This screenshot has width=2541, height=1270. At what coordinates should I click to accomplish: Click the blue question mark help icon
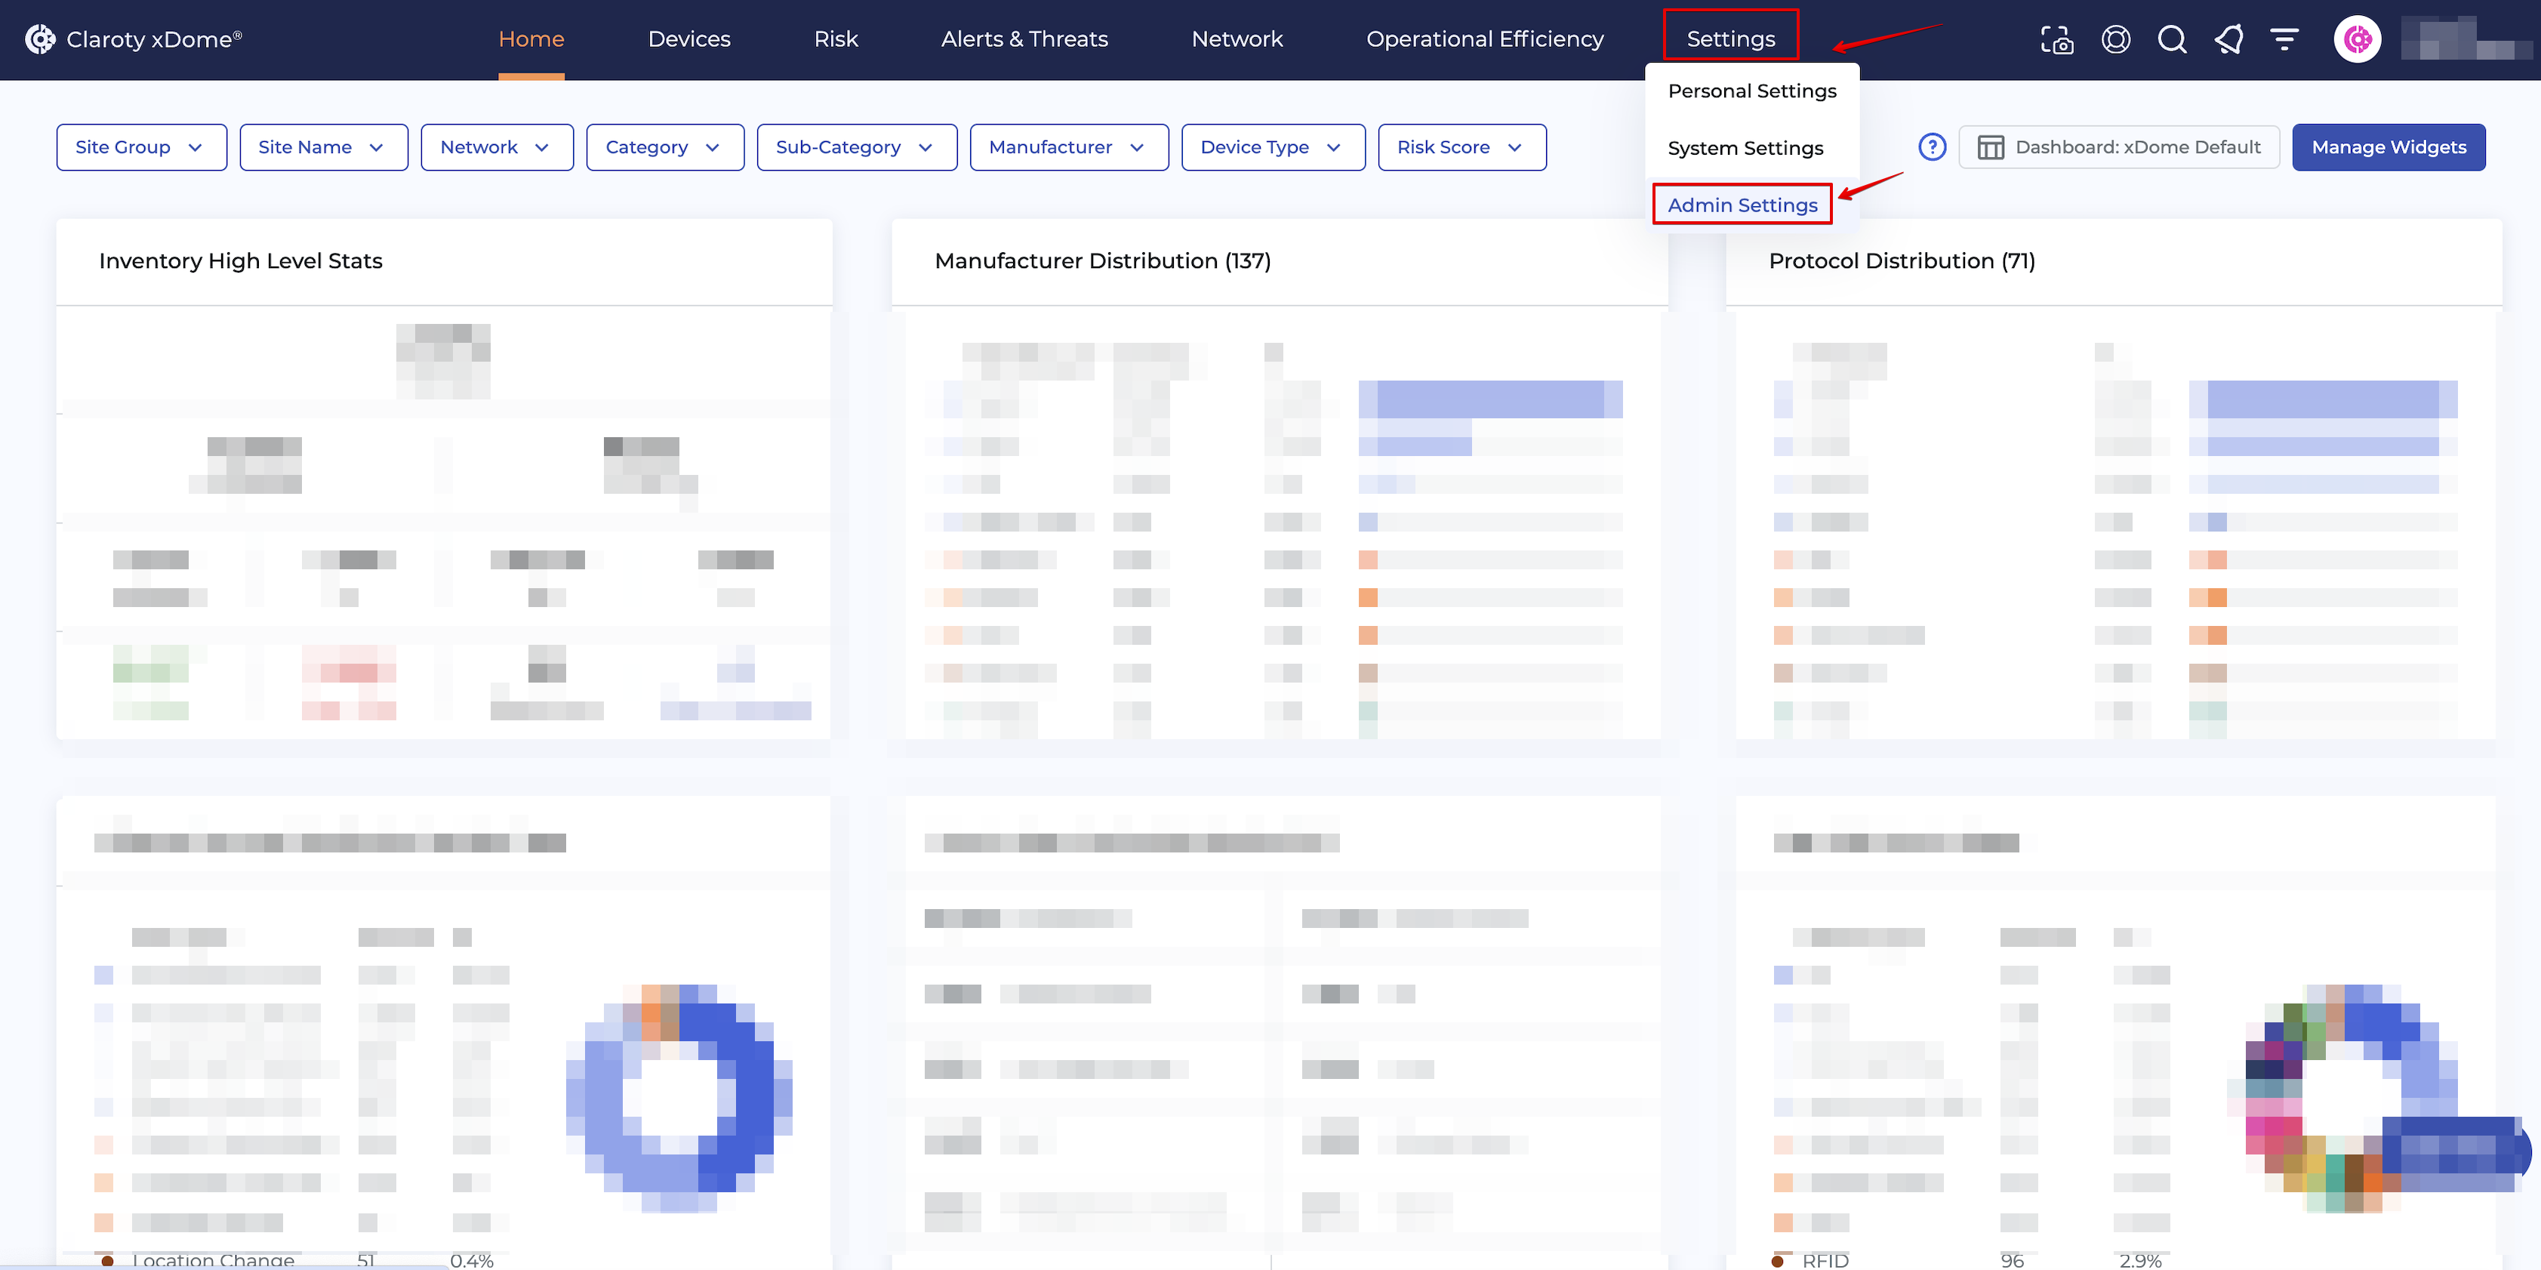coord(1931,147)
